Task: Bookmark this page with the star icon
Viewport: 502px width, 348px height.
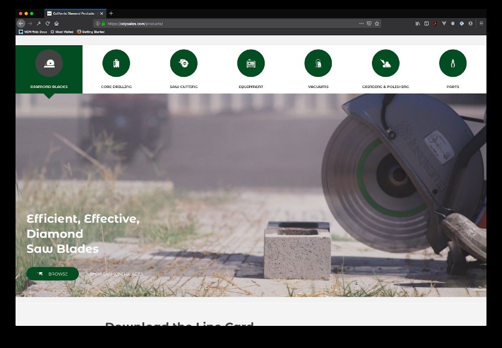Action: pyautogui.click(x=377, y=24)
